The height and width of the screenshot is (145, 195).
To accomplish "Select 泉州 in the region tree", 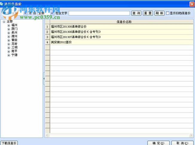I will (14, 32).
